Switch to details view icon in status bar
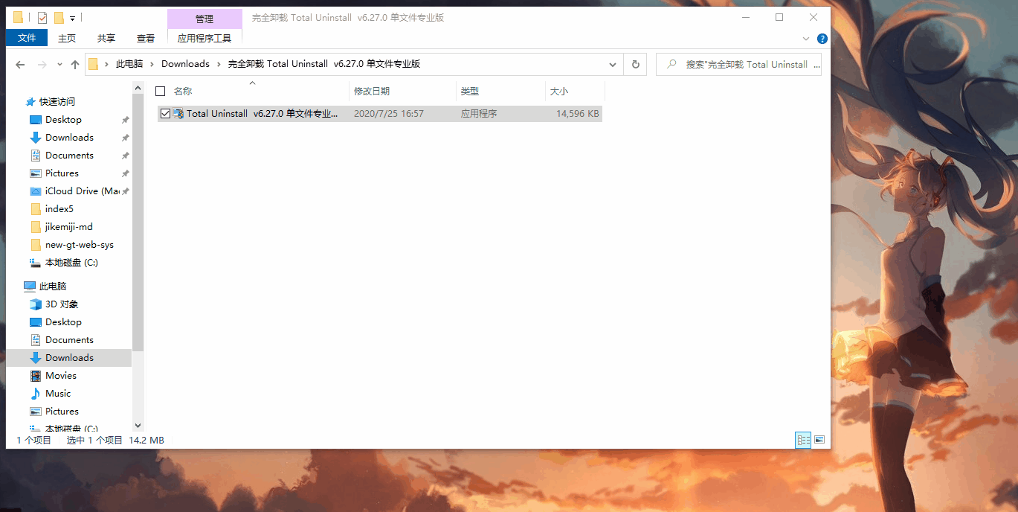The image size is (1018, 512). pos(803,440)
